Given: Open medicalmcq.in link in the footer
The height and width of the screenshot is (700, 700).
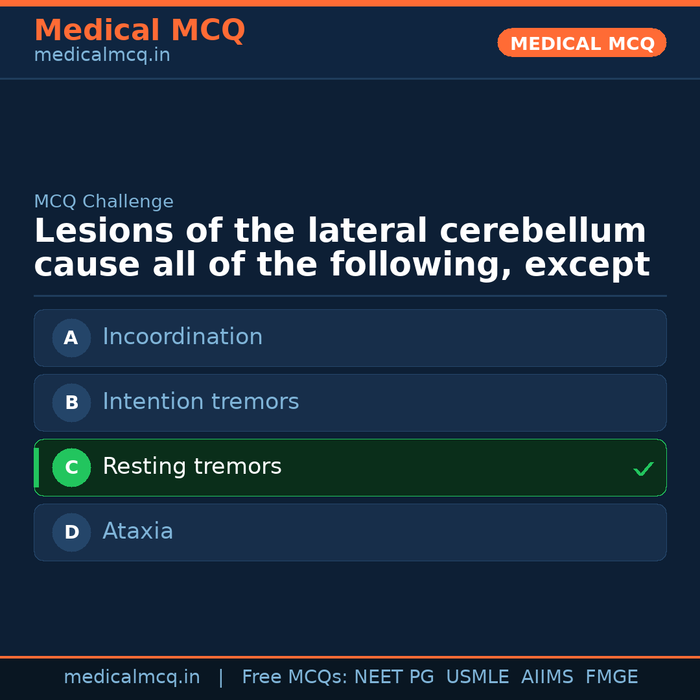Looking at the screenshot, I should click(132, 677).
